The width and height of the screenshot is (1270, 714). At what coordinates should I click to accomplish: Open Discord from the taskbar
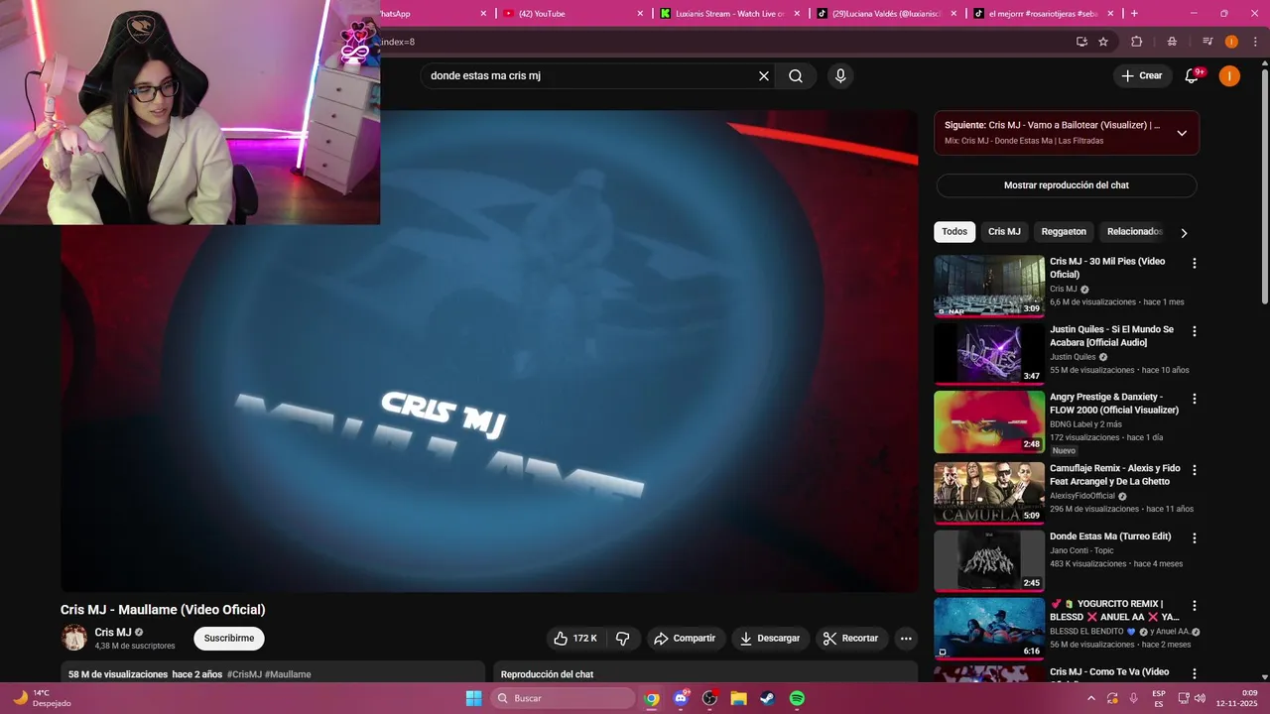coord(681,698)
